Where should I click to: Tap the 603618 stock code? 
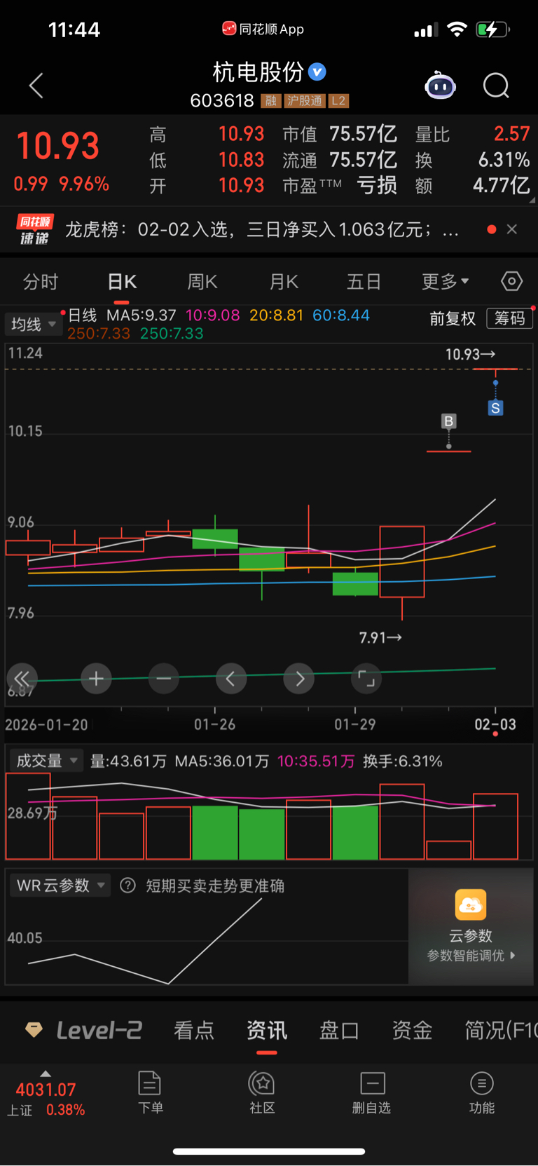[x=222, y=101]
